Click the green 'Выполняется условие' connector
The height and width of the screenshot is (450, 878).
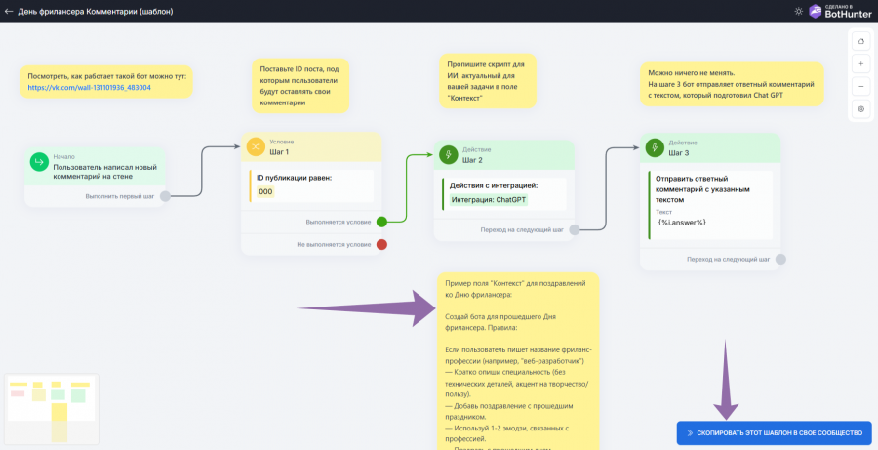tap(381, 222)
